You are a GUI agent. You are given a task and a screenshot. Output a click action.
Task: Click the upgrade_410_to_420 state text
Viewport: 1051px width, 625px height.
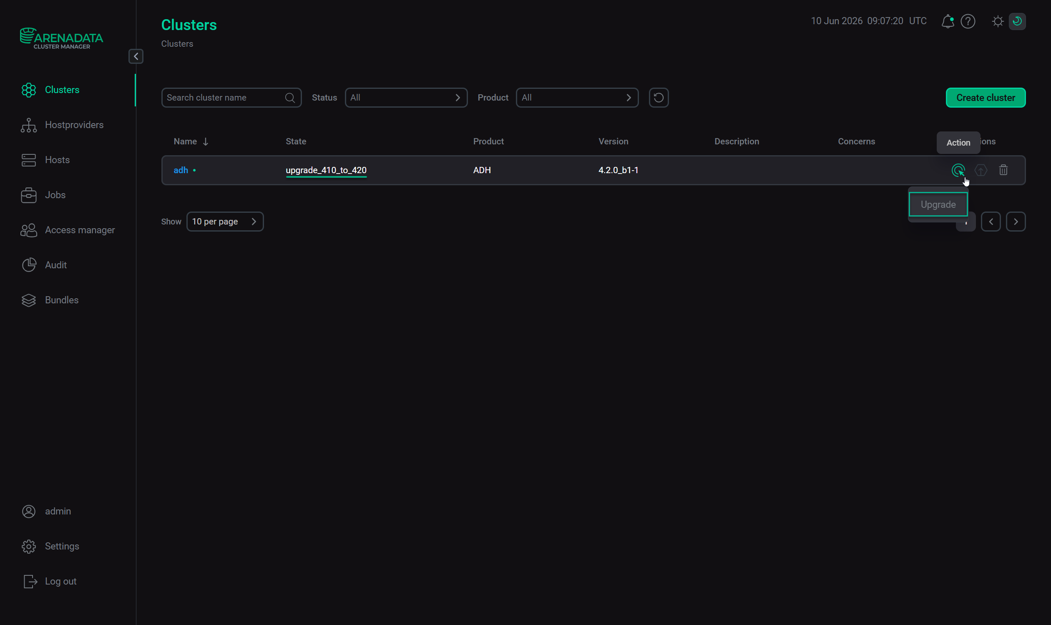point(326,170)
